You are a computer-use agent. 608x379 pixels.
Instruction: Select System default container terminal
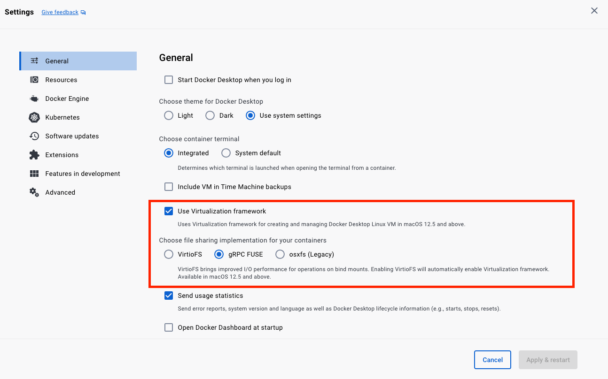(x=226, y=152)
